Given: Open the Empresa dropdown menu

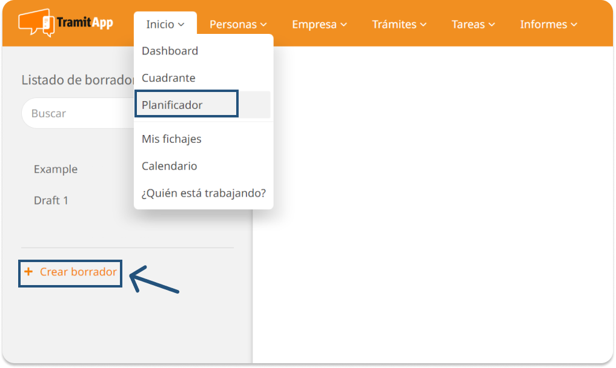Looking at the screenshot, I should [319, 25].
